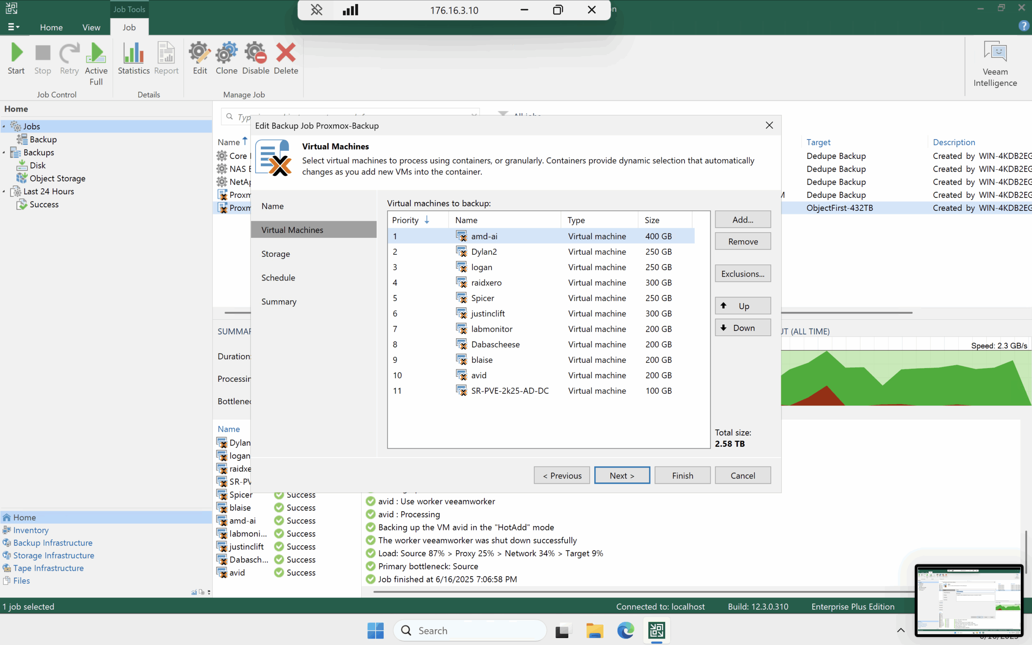Show hidden tray icons chevron
The height and width of the screenshot is (645, 1032).
901,630
